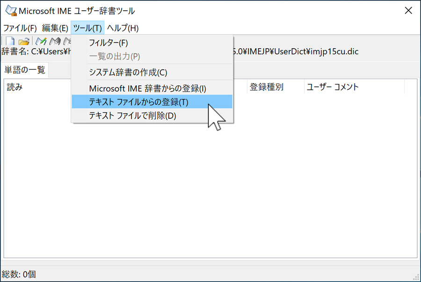Choose テキスト ファイルからの登録(T)

point(152,101)
